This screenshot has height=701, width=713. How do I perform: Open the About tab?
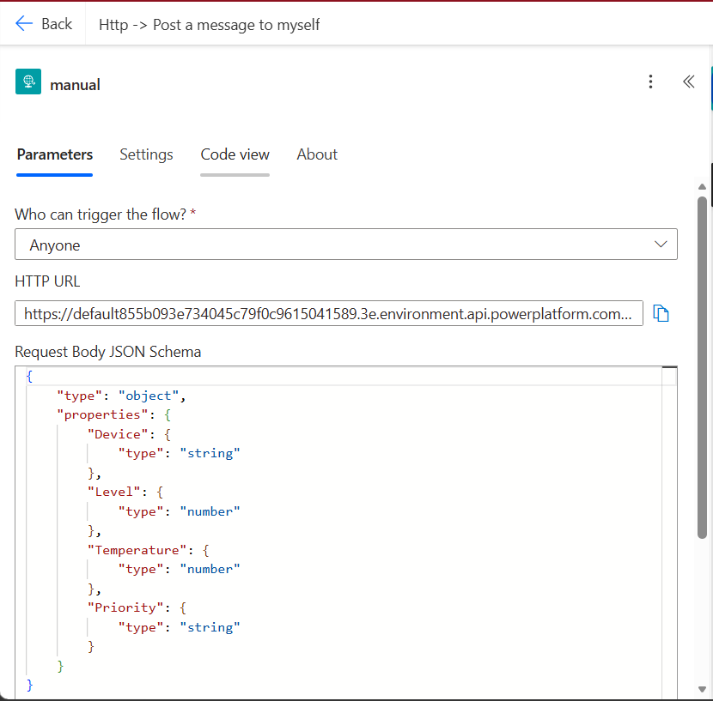317,154
